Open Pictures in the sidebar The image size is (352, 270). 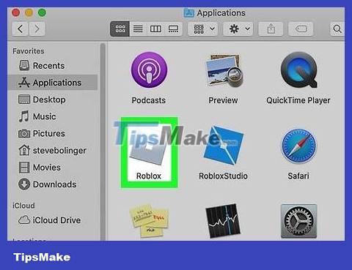(53, 133)
